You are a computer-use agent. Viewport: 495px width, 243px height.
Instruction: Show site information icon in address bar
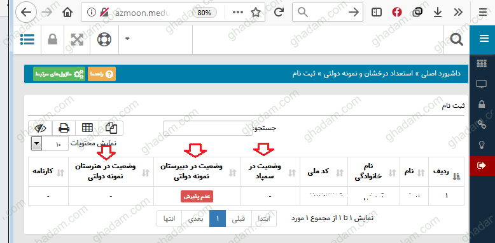tap(91, 12)
